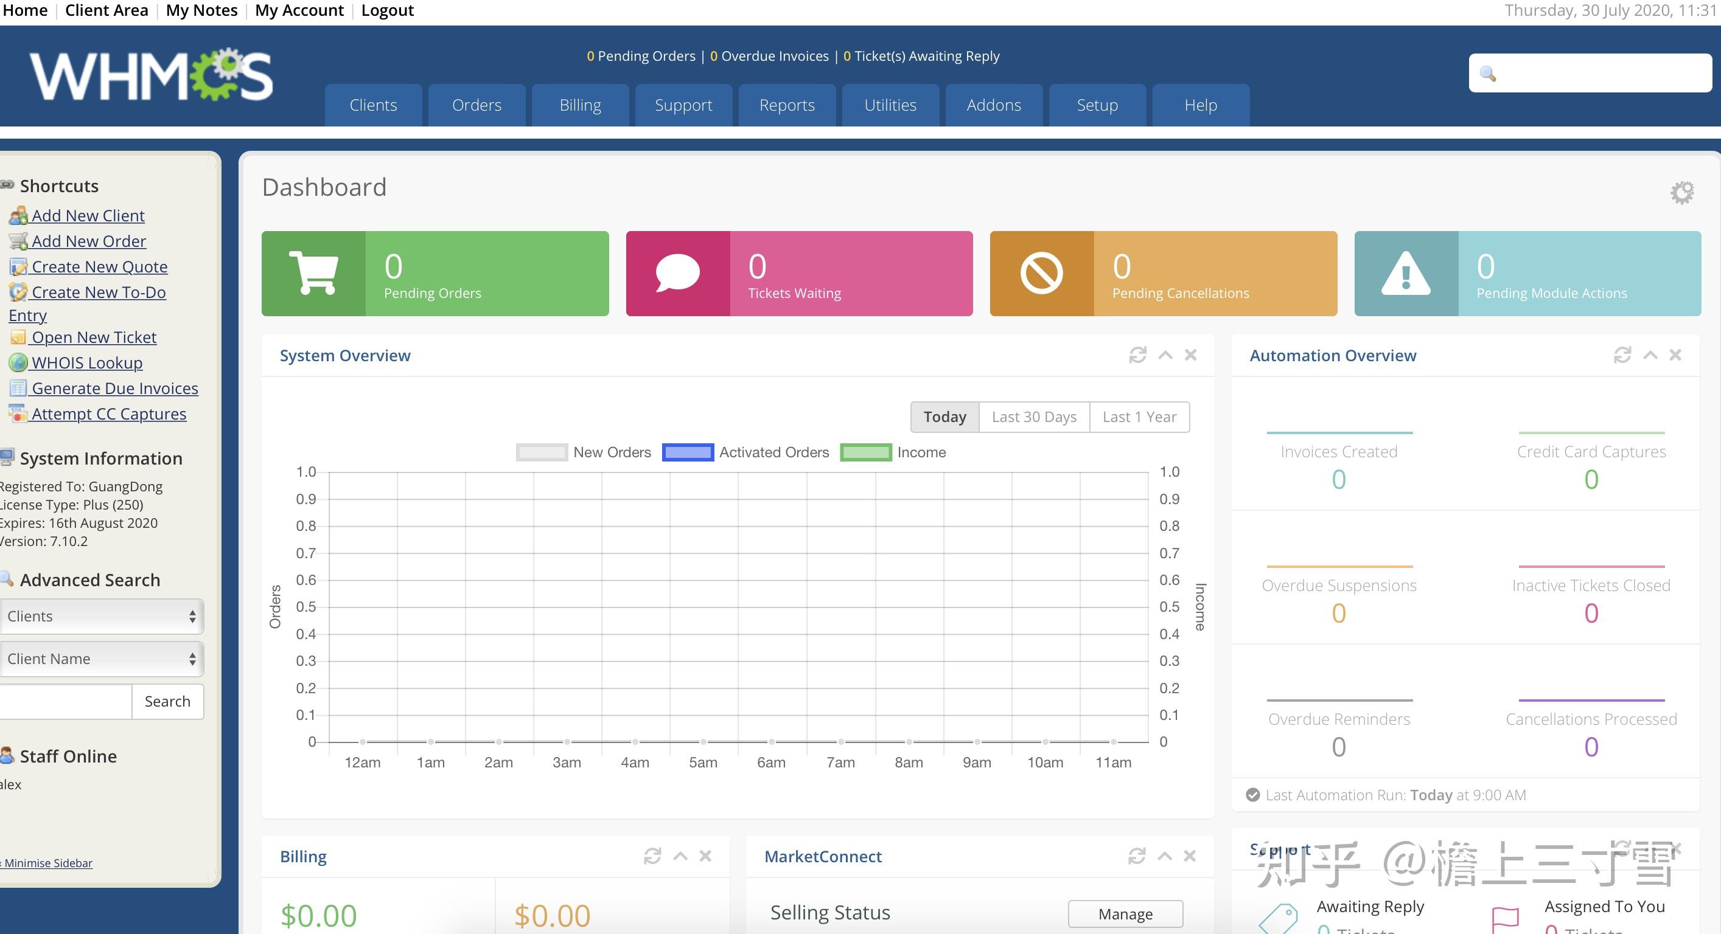1721x934 pixels.
Task: Click the Pending Cancellations ban icon
Action: [1041, 273]
